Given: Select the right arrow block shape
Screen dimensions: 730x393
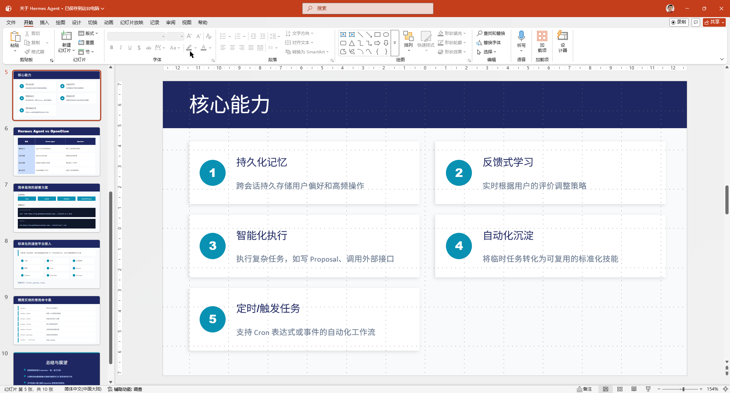Looking at the screenshot, I should point(377,43).
